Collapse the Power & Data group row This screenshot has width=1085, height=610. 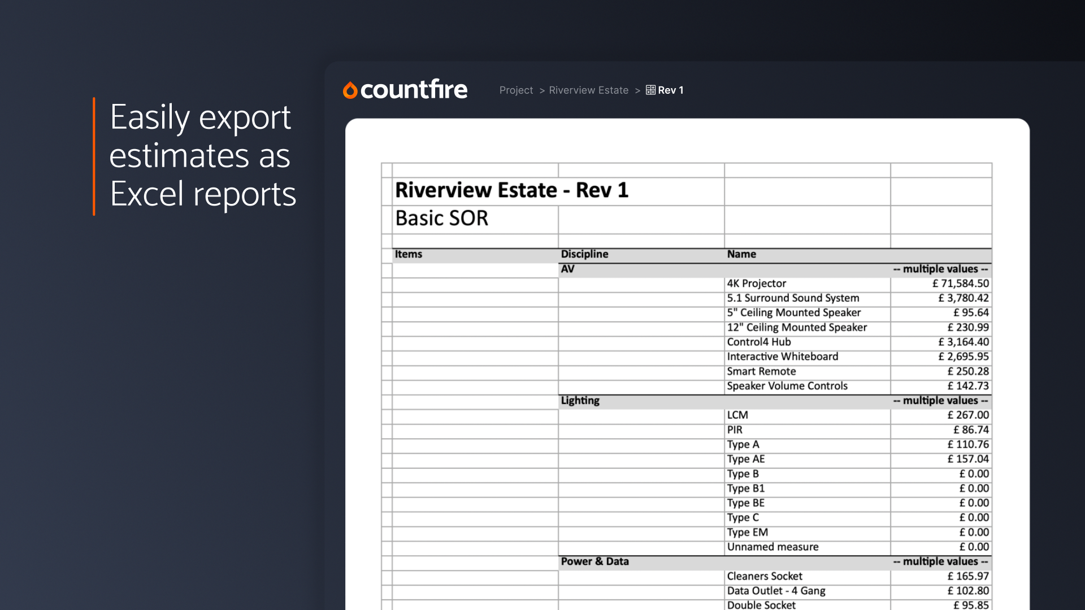tap(594, 561)
